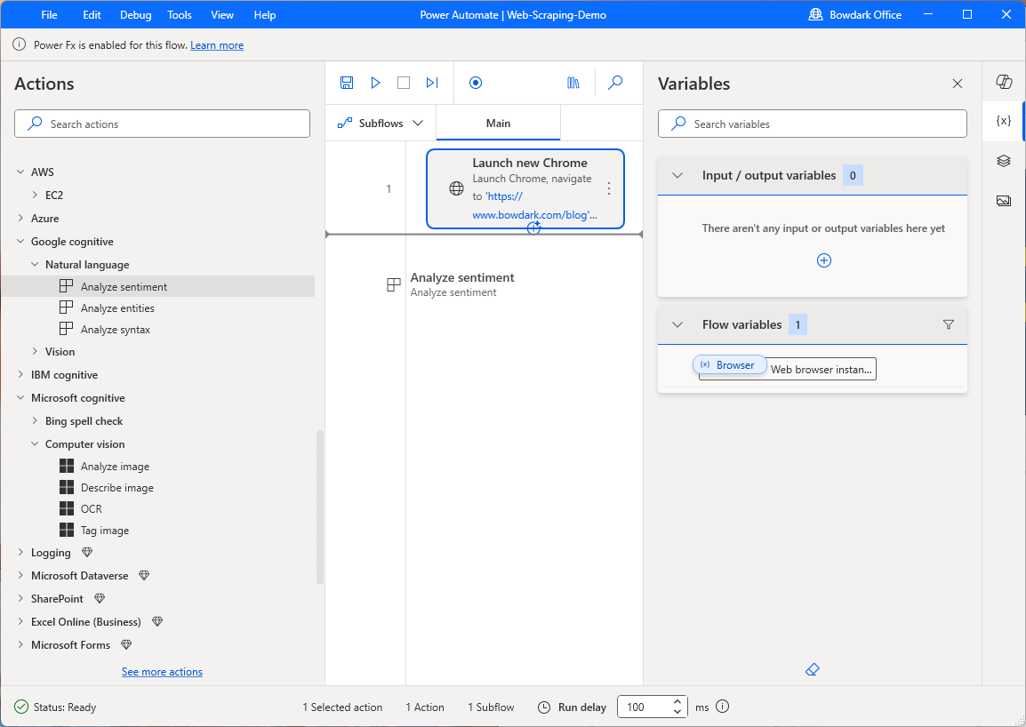Expand the Bing spell check subgroup
Viewport: 1026px width, 727px height.
tap(35, 420)
